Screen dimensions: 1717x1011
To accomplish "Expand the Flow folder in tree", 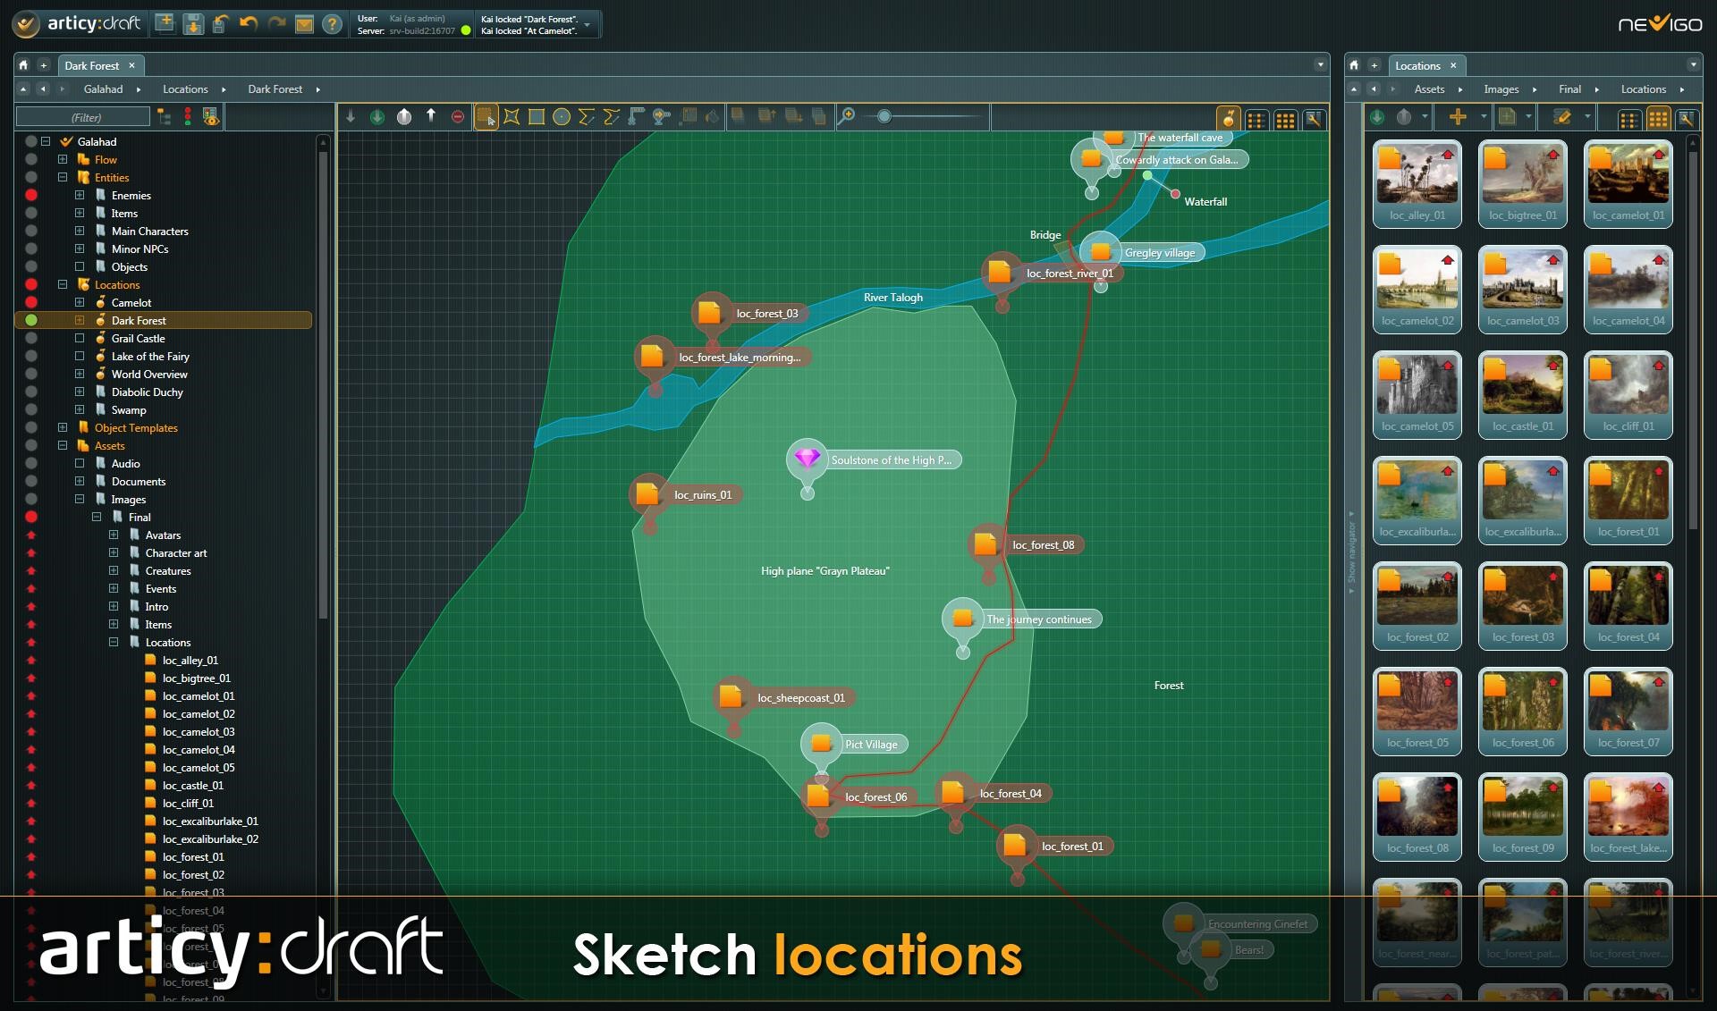I will point(63,160).
